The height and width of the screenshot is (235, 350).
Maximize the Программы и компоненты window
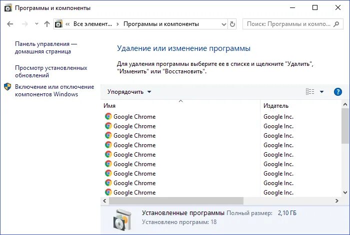click(x=315, y=8)
